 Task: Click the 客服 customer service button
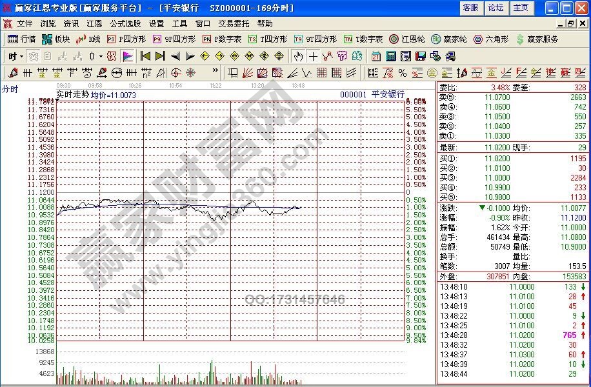470,8
